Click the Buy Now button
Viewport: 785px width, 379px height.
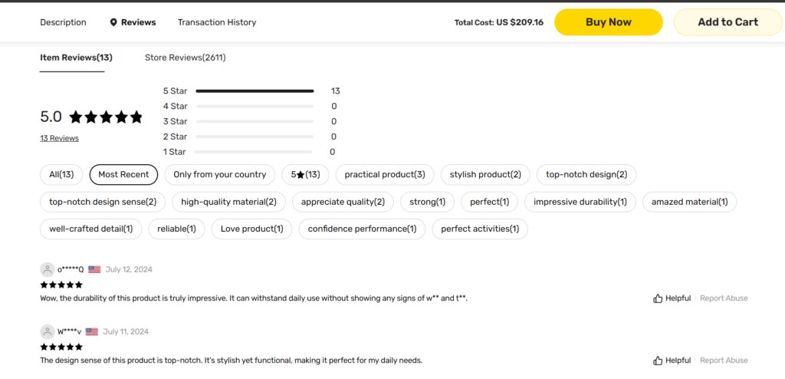609,22
